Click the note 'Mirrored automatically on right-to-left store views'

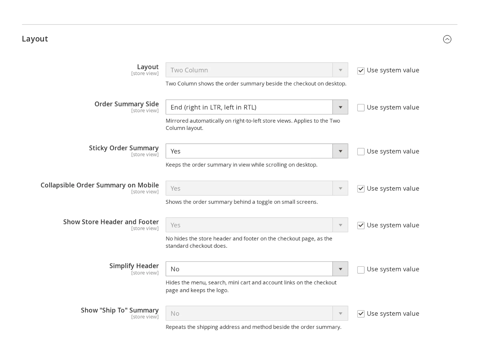coord(253,124)
